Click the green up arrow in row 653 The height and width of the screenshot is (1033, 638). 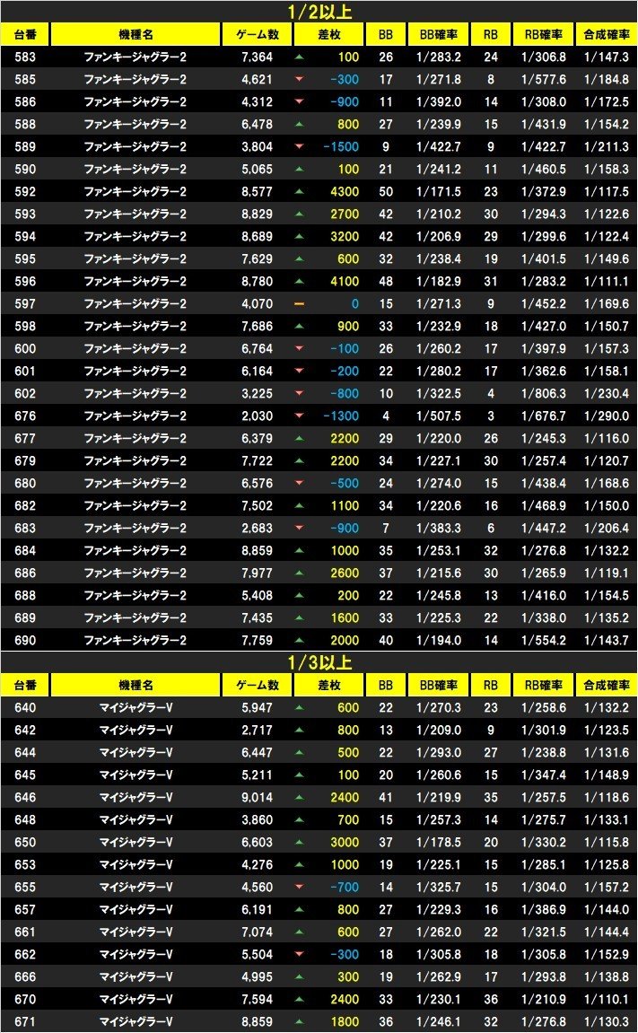(x=300, y=864)
